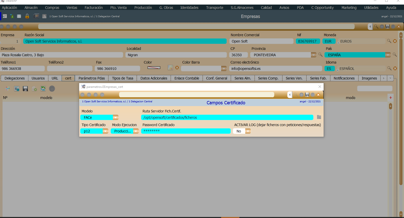Select the Enlace Contable tab
This screenshot has height=218, width=404.
tap(187, 78)
